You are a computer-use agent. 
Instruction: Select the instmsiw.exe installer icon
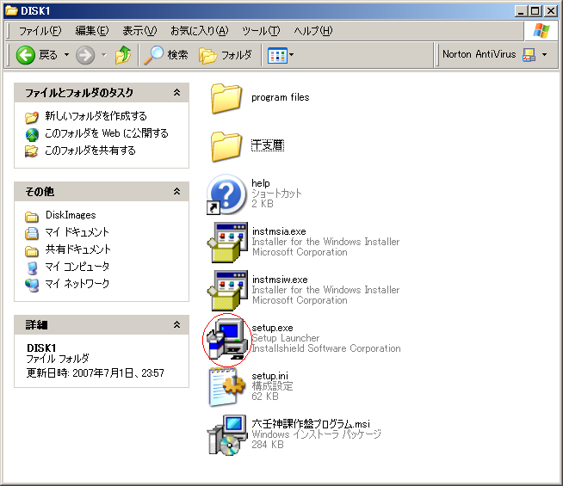coord(227,290)
